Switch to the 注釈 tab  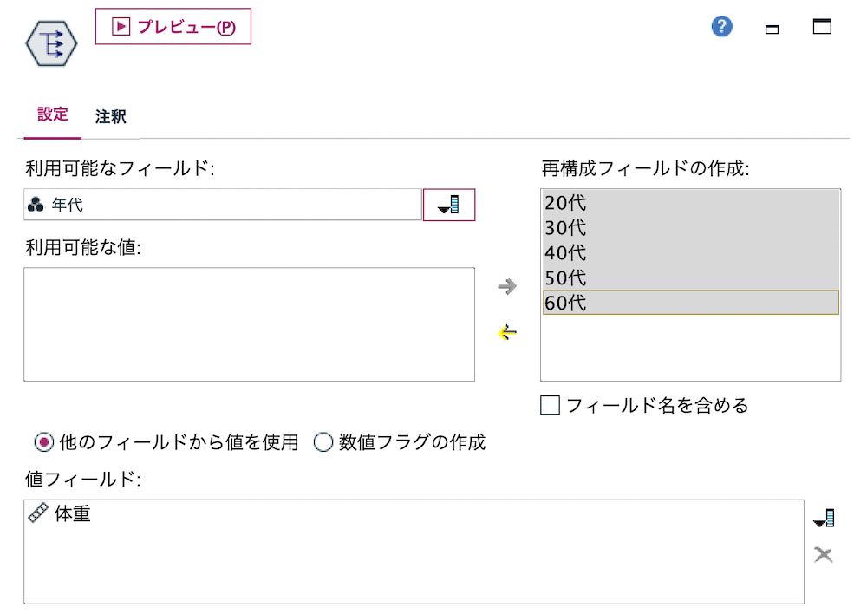(110, 117)
